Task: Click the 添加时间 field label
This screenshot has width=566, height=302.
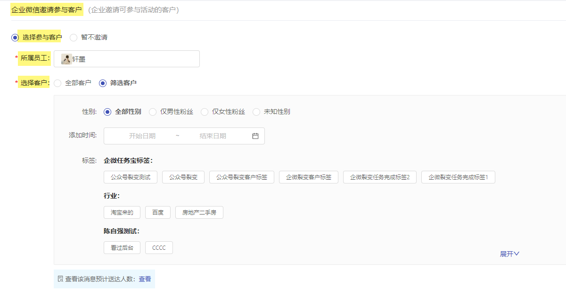Action: pos(83,135)
